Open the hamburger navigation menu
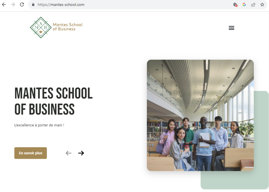 pos(231,28)
